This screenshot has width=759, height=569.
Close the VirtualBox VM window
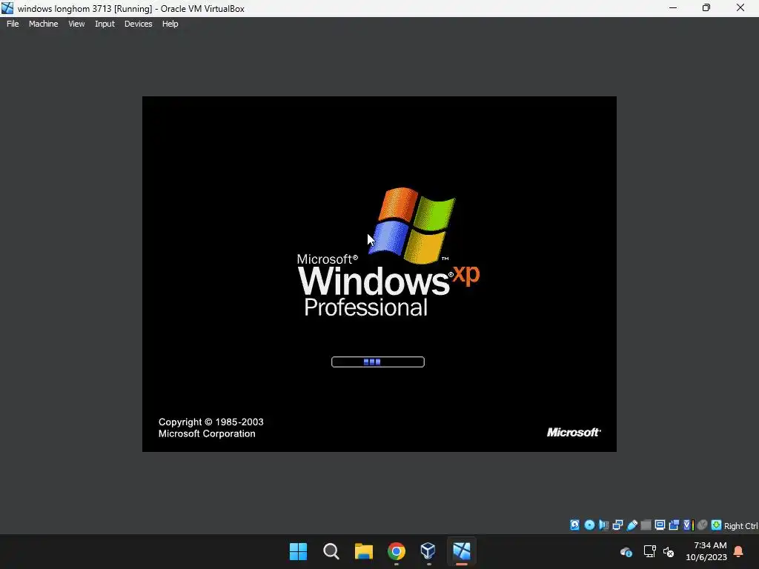point(740,7)
